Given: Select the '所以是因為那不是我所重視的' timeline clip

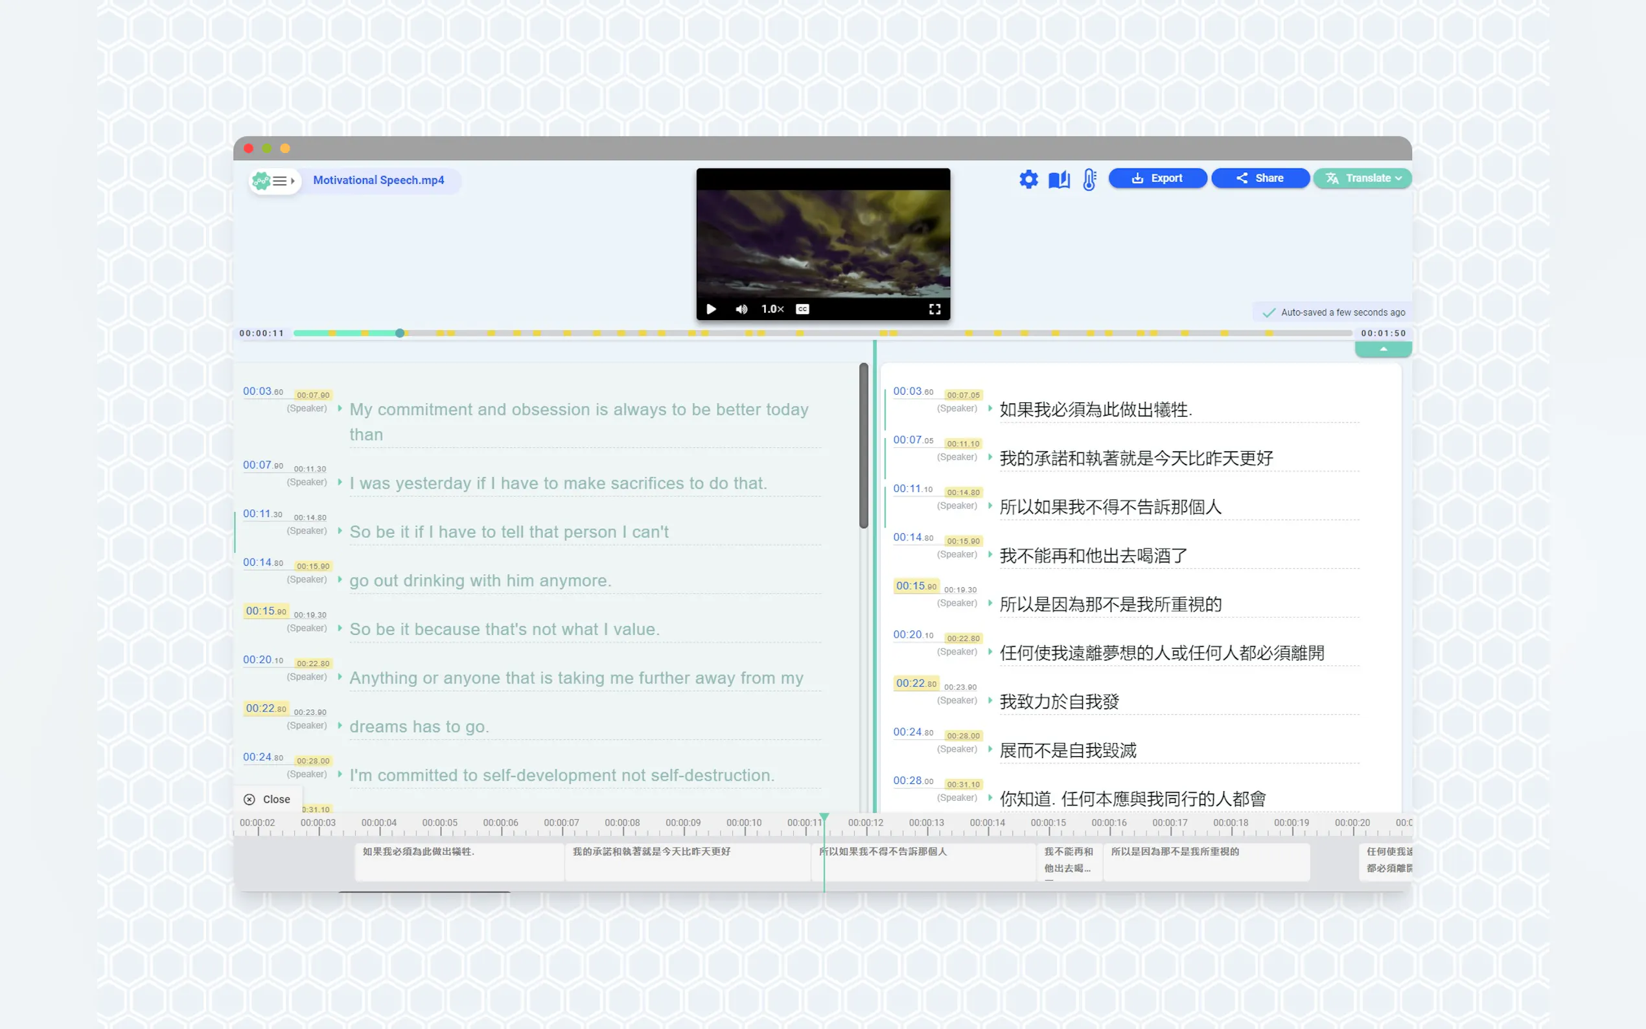Looking at the screenshot, I should pos(1205,861).
